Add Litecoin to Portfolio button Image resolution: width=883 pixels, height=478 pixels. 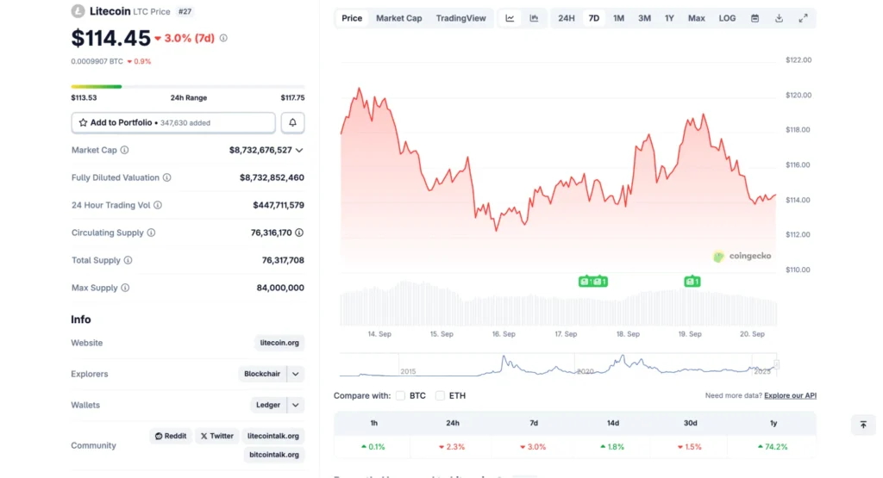(x=173, y=122)
